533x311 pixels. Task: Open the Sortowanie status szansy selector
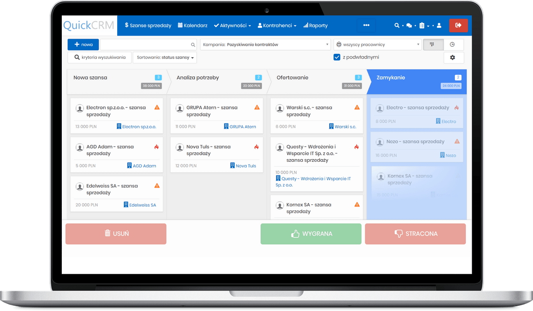pyautogui.click(x=164, y=57)
